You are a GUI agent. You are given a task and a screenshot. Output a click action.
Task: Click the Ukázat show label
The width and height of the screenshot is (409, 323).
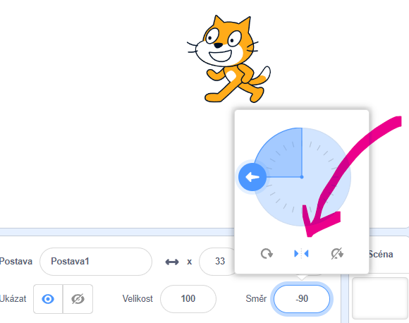(x=13, y=299)
